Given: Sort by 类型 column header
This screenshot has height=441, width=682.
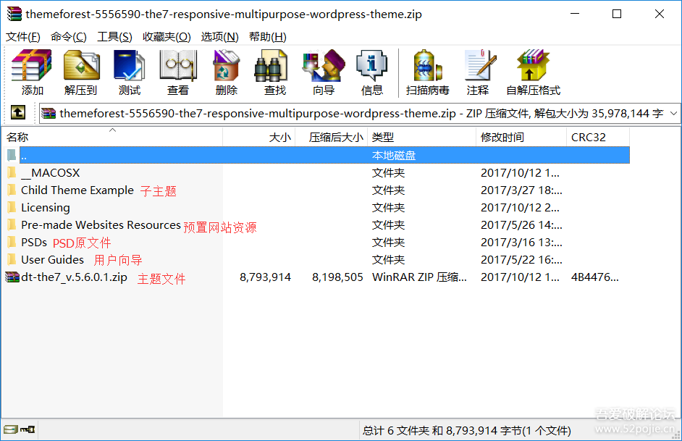Looking at the screenshot, I should [x=422, y=137].
